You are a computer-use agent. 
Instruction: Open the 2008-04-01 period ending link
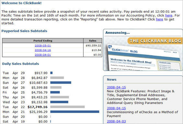[43, 55]
